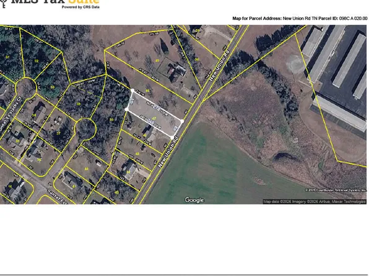Screen dimensions: 369x276
Task: Select parcel number 37 label
Action: click(x=58, y=133)
